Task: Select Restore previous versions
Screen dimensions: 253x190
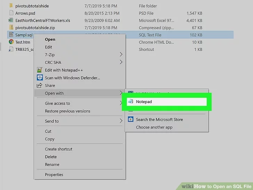Action: 67,111
